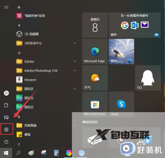The height and width of the screenshot is (158, 165).
Task: Open the 邮件 mail tile
Action: click(x=135, y=25)
